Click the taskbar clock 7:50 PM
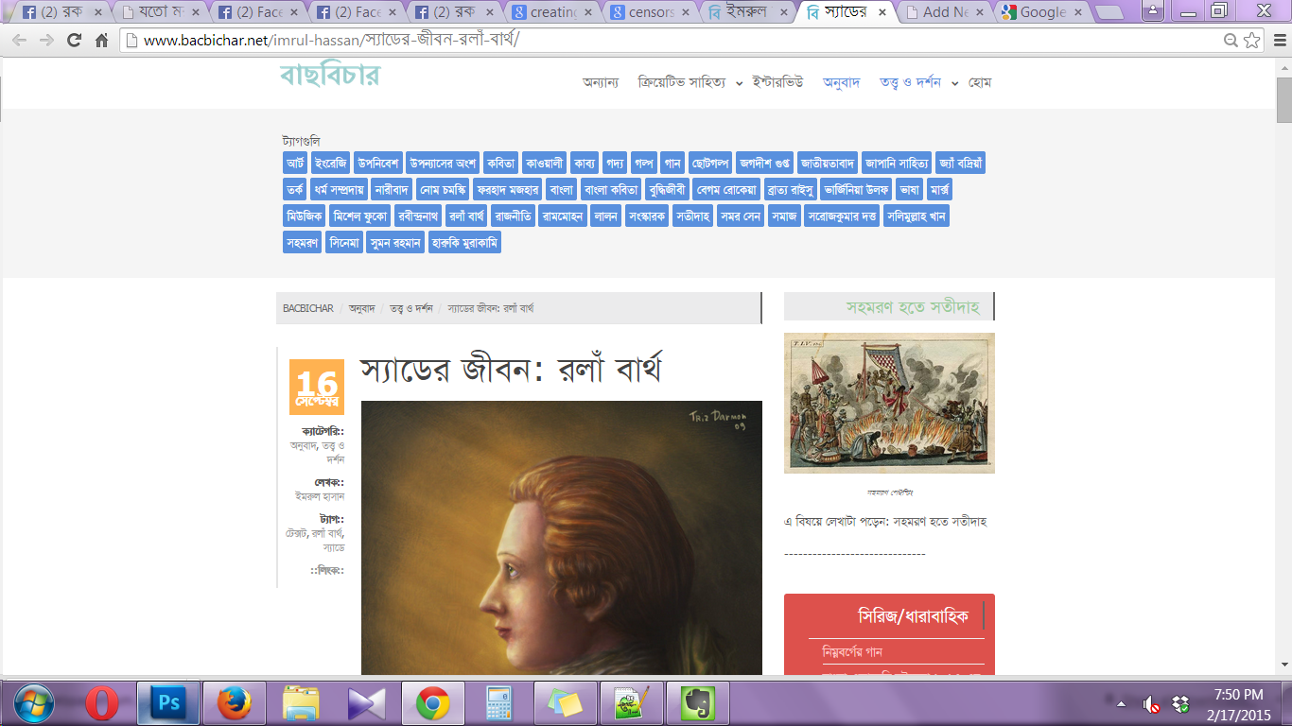Screen dimensions: 1292x726 click(1238, 695)
